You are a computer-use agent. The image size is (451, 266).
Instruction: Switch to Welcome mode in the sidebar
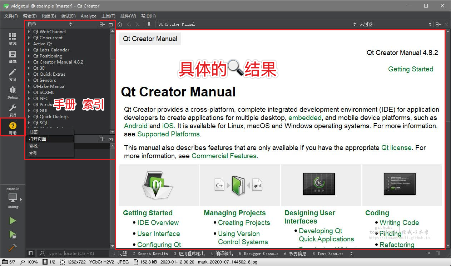13,39
